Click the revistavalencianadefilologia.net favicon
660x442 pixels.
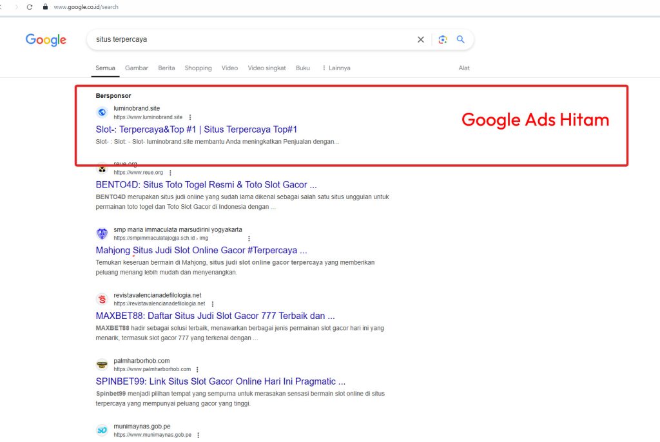[x=102, y=299]
